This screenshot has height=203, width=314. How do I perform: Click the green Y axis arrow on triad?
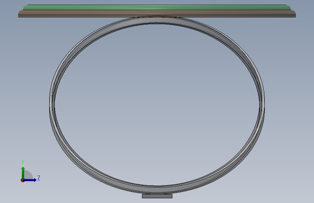(23, 173)
